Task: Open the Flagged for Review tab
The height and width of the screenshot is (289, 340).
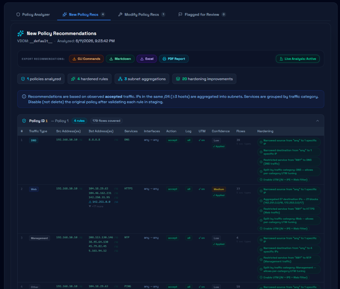Action: (202, 15)
